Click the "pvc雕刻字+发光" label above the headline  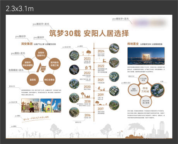click(41, 24)
